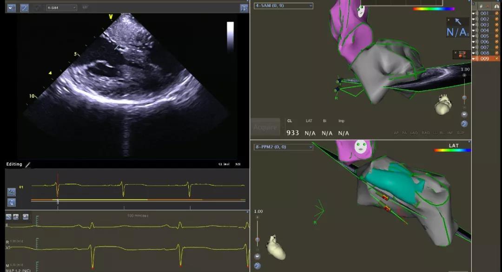
Task: Toggle checkbox for contour 002
Action: 497,19
